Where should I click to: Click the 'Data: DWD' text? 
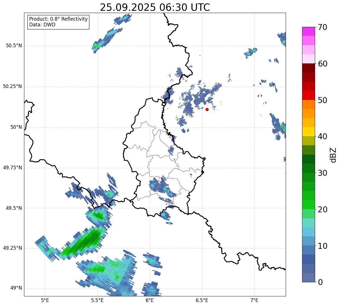42,25
